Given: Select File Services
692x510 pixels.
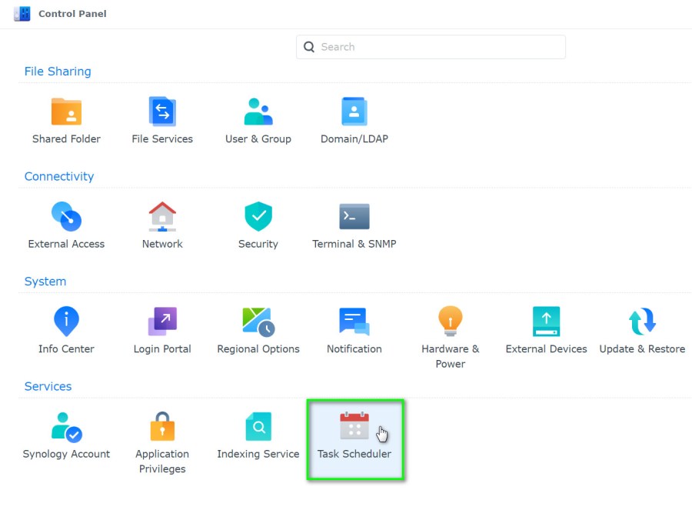Looking at the screenshot, I should click(161, 119).
